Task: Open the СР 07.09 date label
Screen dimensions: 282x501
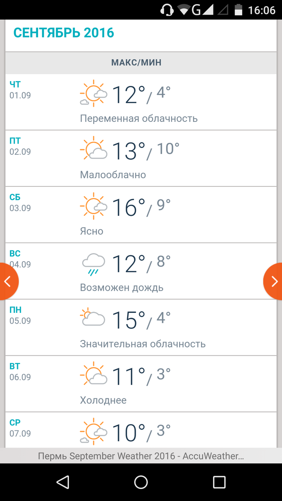Action: (20, 428)
